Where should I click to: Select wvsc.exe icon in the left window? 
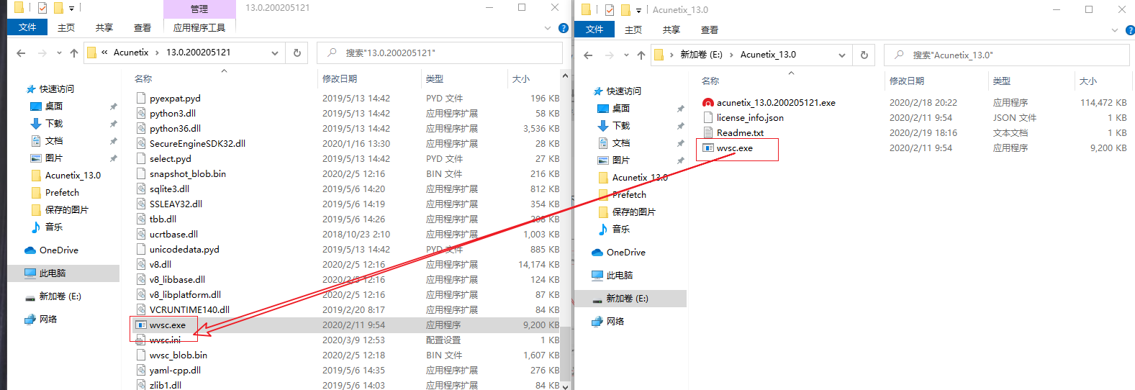141,325
